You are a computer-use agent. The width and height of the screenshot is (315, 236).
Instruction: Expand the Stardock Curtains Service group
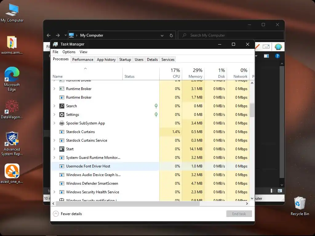click(54, 140)
